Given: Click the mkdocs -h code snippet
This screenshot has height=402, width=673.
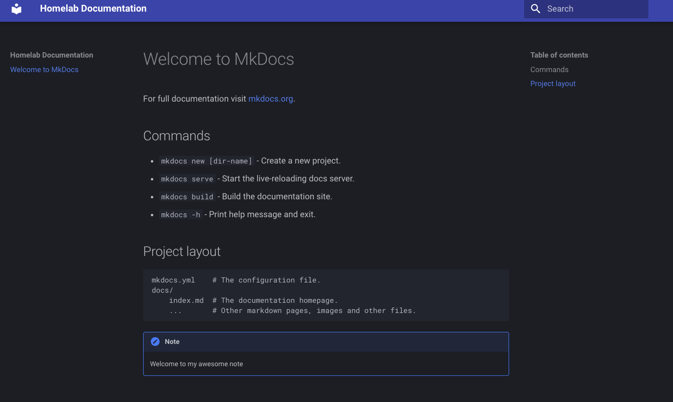Looking at the screenshot, I should [180, 215].
